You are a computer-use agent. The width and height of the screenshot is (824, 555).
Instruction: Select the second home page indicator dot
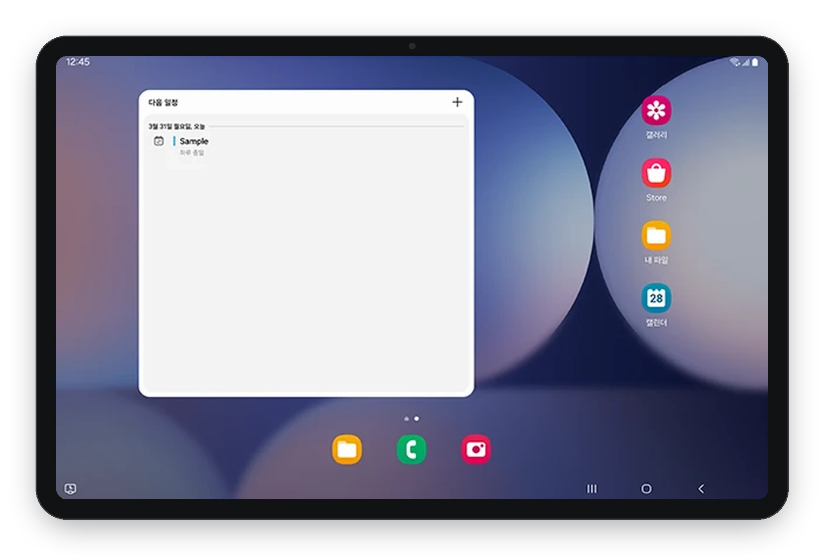point(416,418)
